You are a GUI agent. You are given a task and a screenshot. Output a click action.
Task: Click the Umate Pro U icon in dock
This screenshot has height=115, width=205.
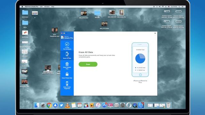(141, 105)
